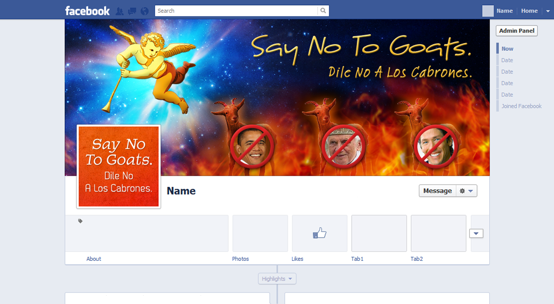Open the Photos label link
This screenshot has height=304, width=554.
[240, 259]
